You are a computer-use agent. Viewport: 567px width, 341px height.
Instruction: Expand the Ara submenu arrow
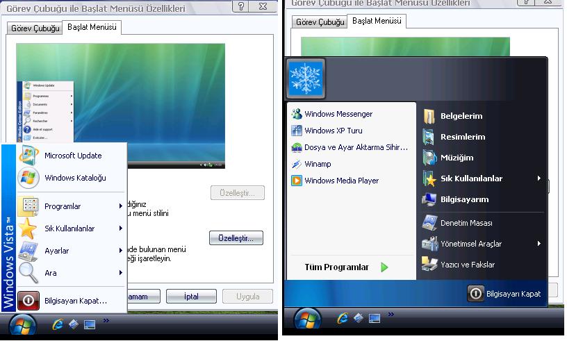tap(121, 273)
